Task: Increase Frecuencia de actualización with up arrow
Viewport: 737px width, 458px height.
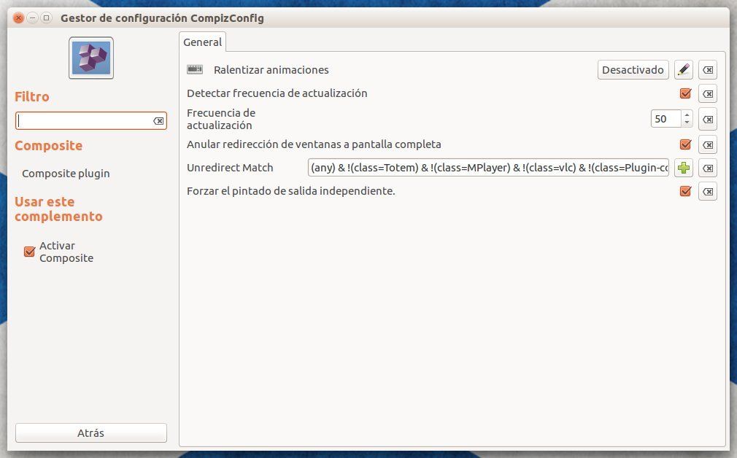Action: click(x=687, y=114)
